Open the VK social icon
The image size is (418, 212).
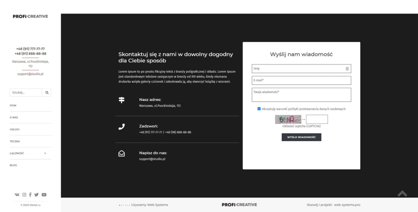click(17, 195)
